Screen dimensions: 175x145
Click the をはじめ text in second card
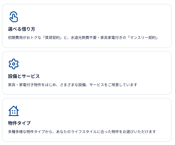pyautogui.click(x=49, y=85)
